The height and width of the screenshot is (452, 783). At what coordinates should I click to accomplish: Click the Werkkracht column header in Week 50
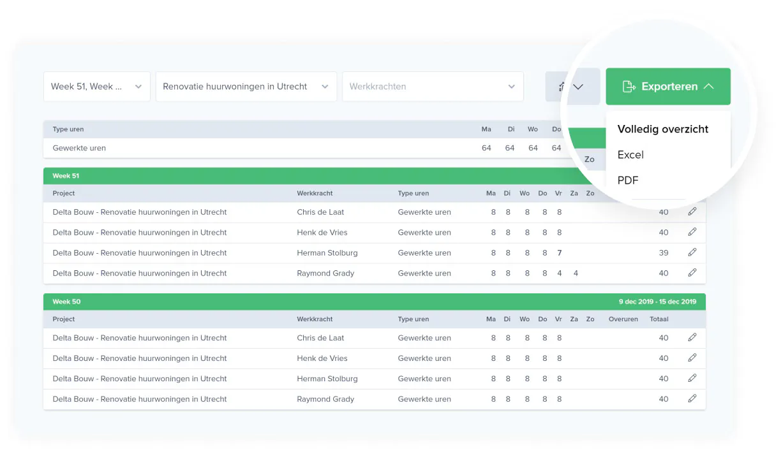click(x=315, y=319)
